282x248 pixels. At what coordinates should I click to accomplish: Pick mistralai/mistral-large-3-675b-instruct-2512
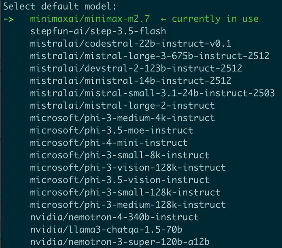150,56
